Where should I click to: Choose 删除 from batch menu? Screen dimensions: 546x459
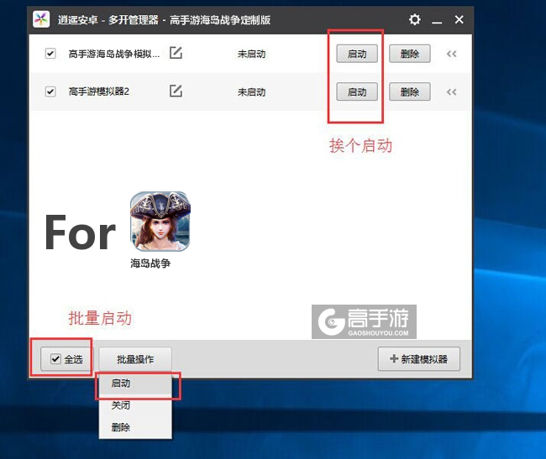pyautogui.click(x=135, y=427)
